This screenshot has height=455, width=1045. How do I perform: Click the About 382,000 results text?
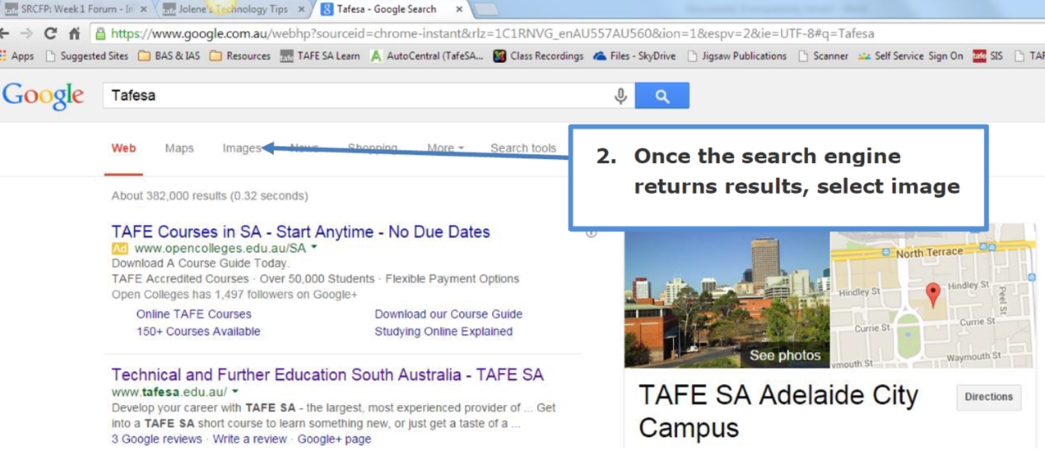(x=210, y=196)
